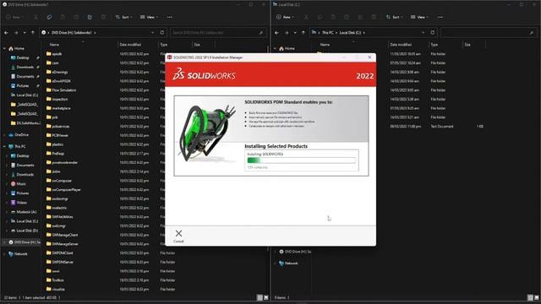The height and width of the screenshot is (304, 541).
Task: Click Copy icon in DVD Drive window toolbar
Action: point(49,17)
